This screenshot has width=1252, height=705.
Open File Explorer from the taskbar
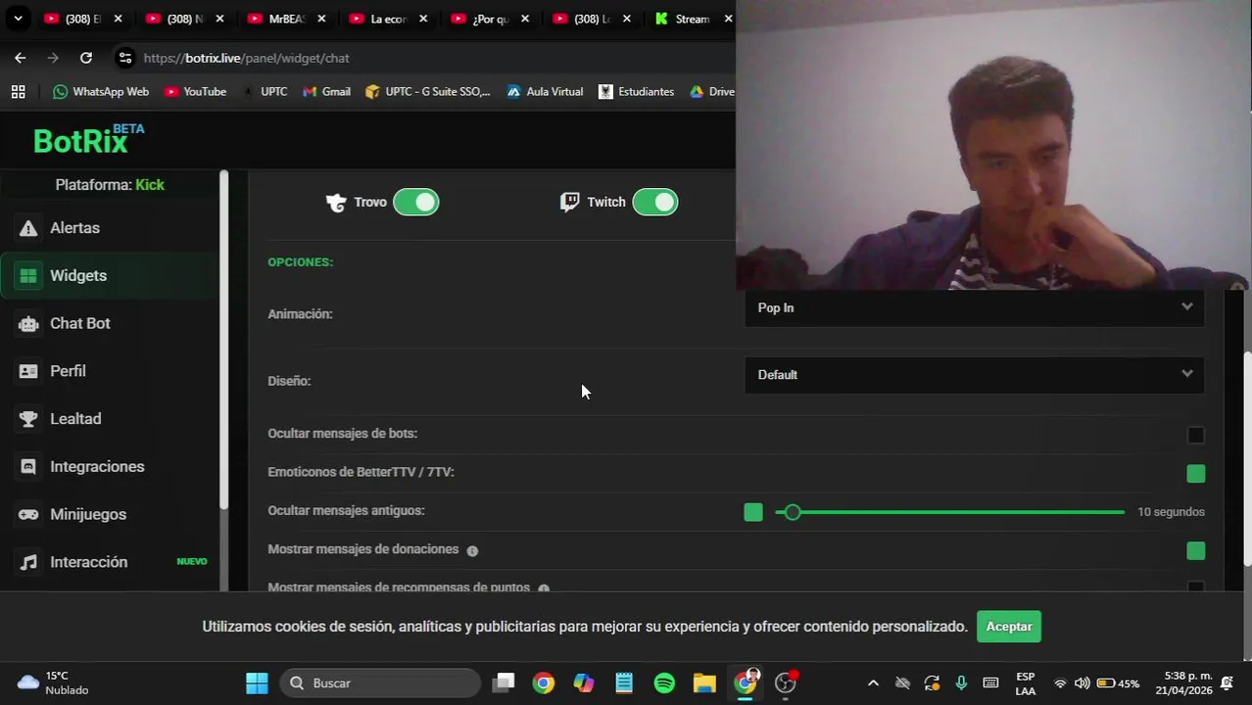coord(704,682)
